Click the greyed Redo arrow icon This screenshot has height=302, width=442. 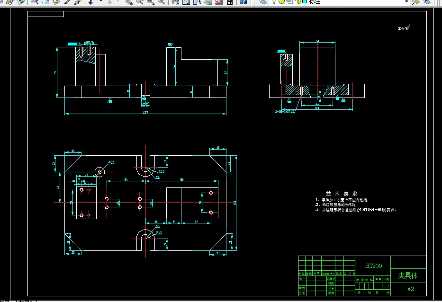(x=110, y=2)
